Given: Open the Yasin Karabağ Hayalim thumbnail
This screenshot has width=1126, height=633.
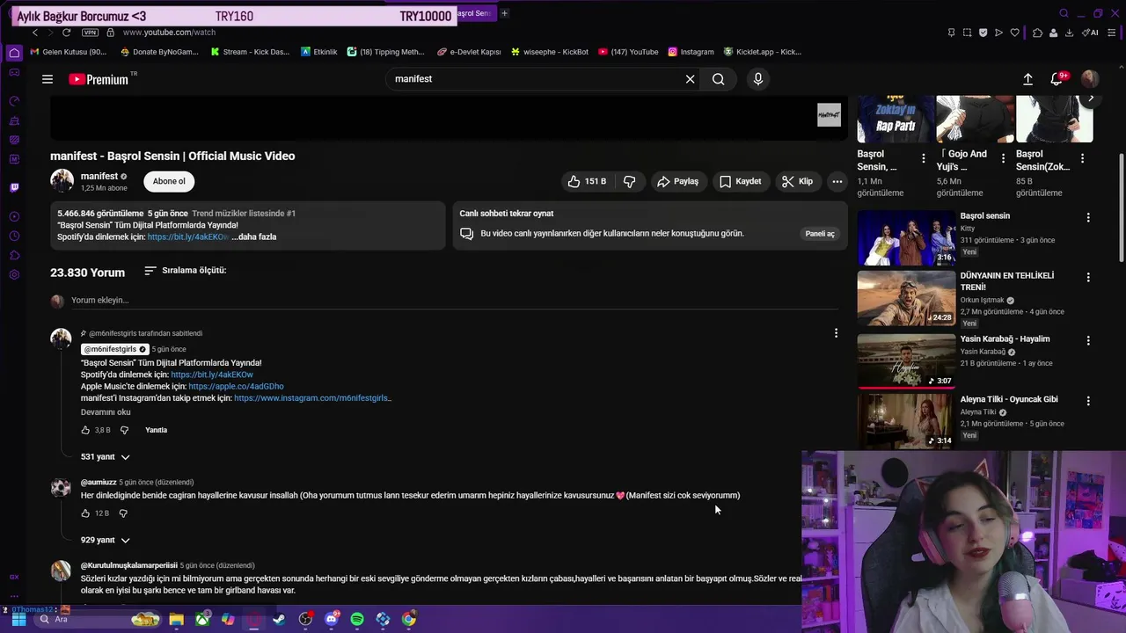Looking at the screenshot, I should point(906,360).
